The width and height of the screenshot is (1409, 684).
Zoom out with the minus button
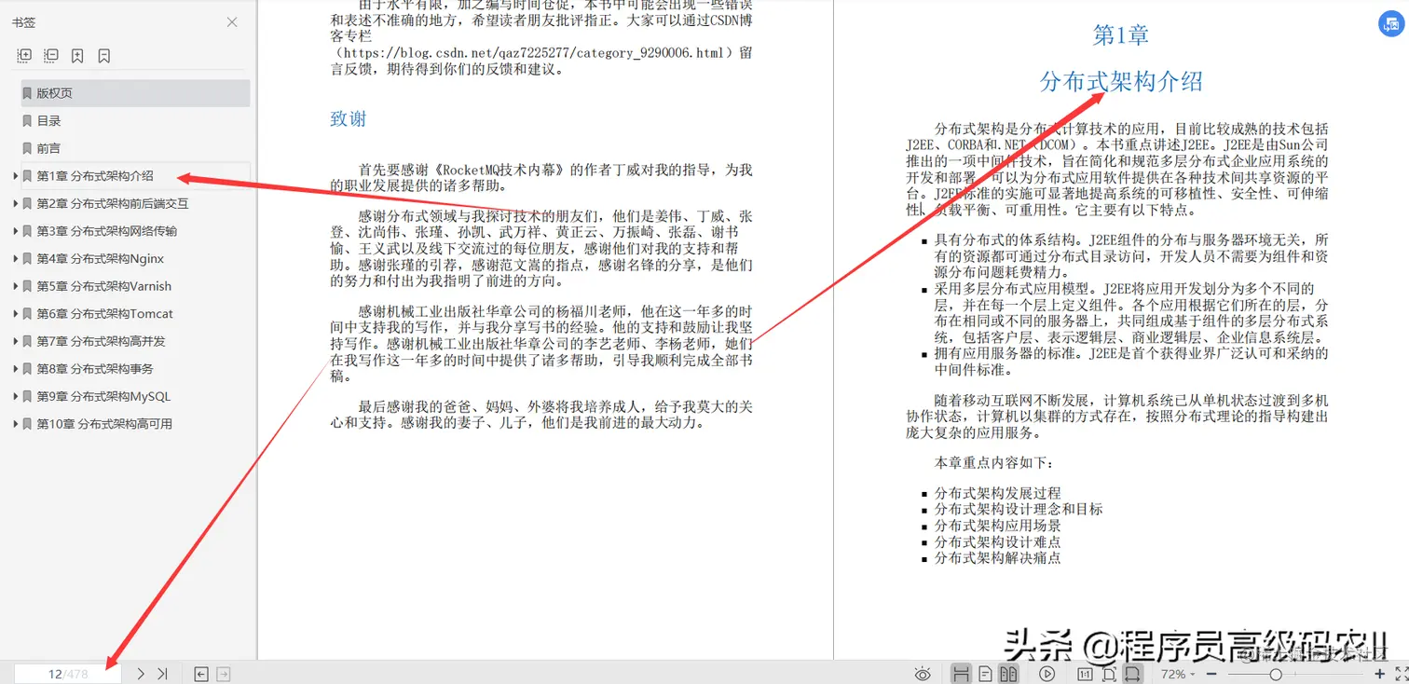pos(1211,674)
